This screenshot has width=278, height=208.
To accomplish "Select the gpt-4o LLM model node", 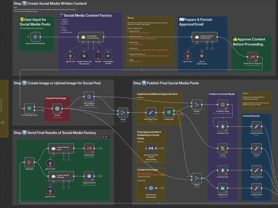I will pyautogui.click(x=70, y=56).
